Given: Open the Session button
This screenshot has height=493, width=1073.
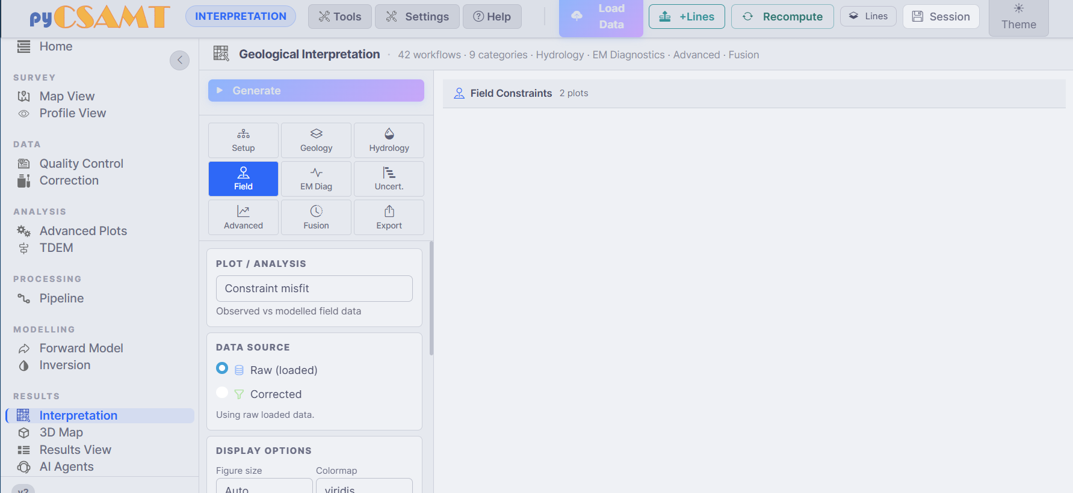Looking at the screenshot, I should click(941, 17).
